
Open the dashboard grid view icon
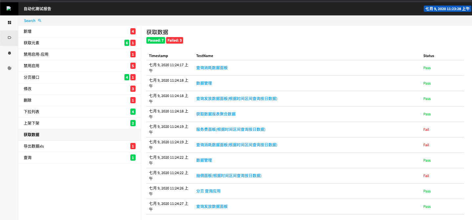[9, 23]
